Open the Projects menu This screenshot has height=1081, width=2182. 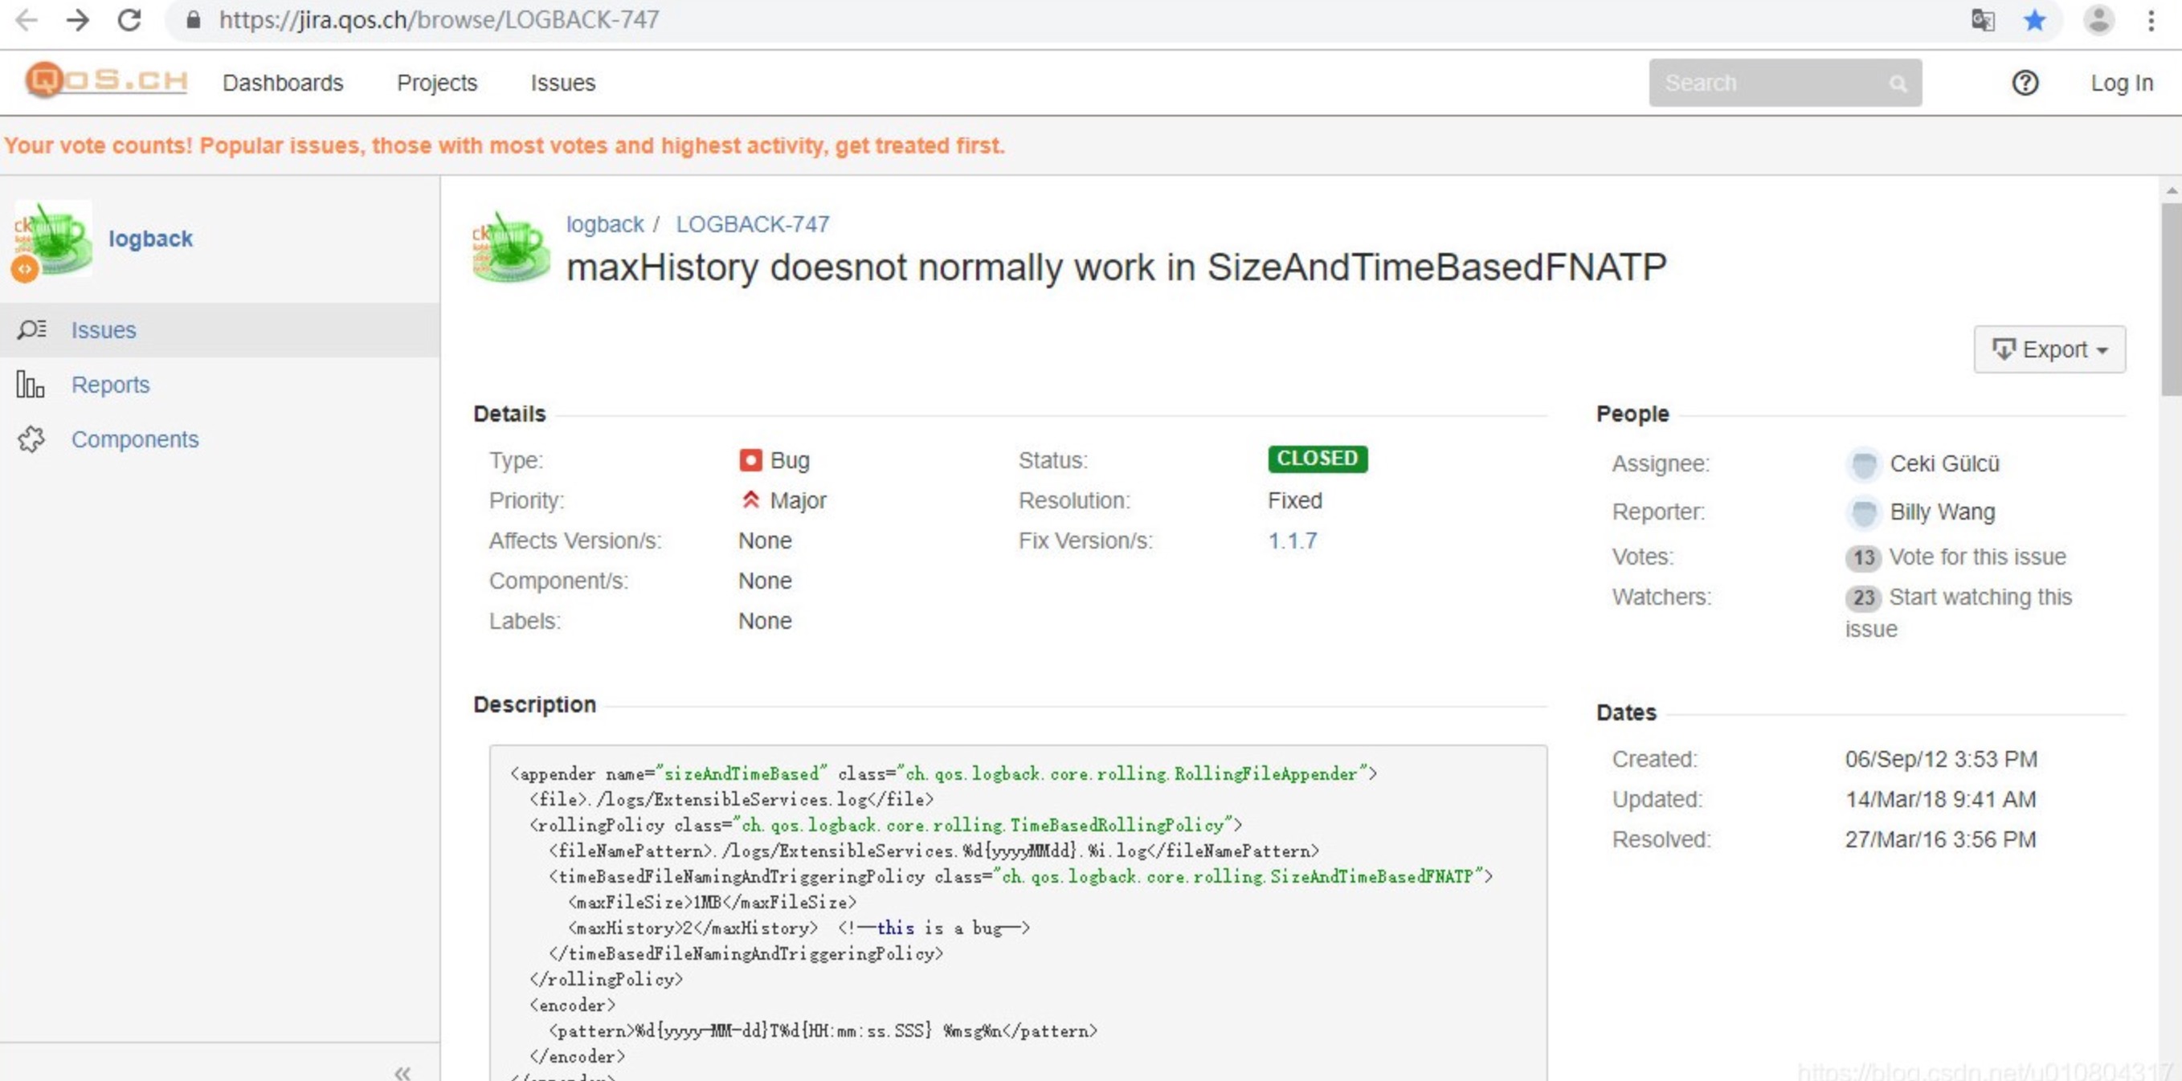point(437,83)
